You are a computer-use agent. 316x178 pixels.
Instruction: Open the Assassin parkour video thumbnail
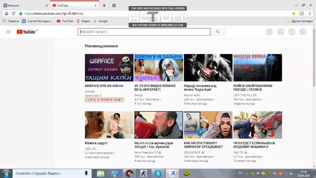[208, 68]
